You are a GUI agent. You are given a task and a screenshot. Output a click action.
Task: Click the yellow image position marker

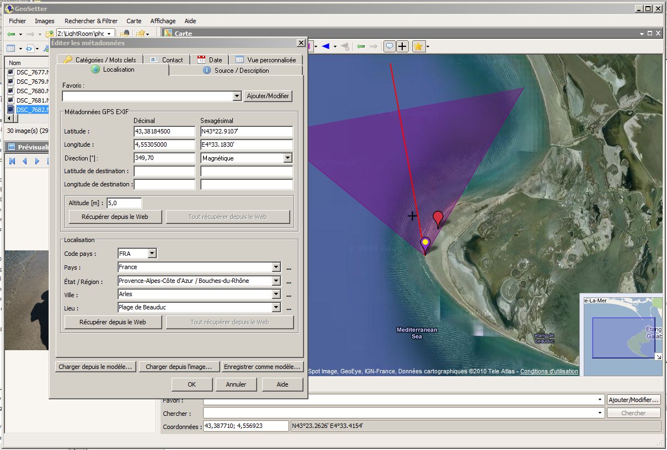[x=425, y=242]
